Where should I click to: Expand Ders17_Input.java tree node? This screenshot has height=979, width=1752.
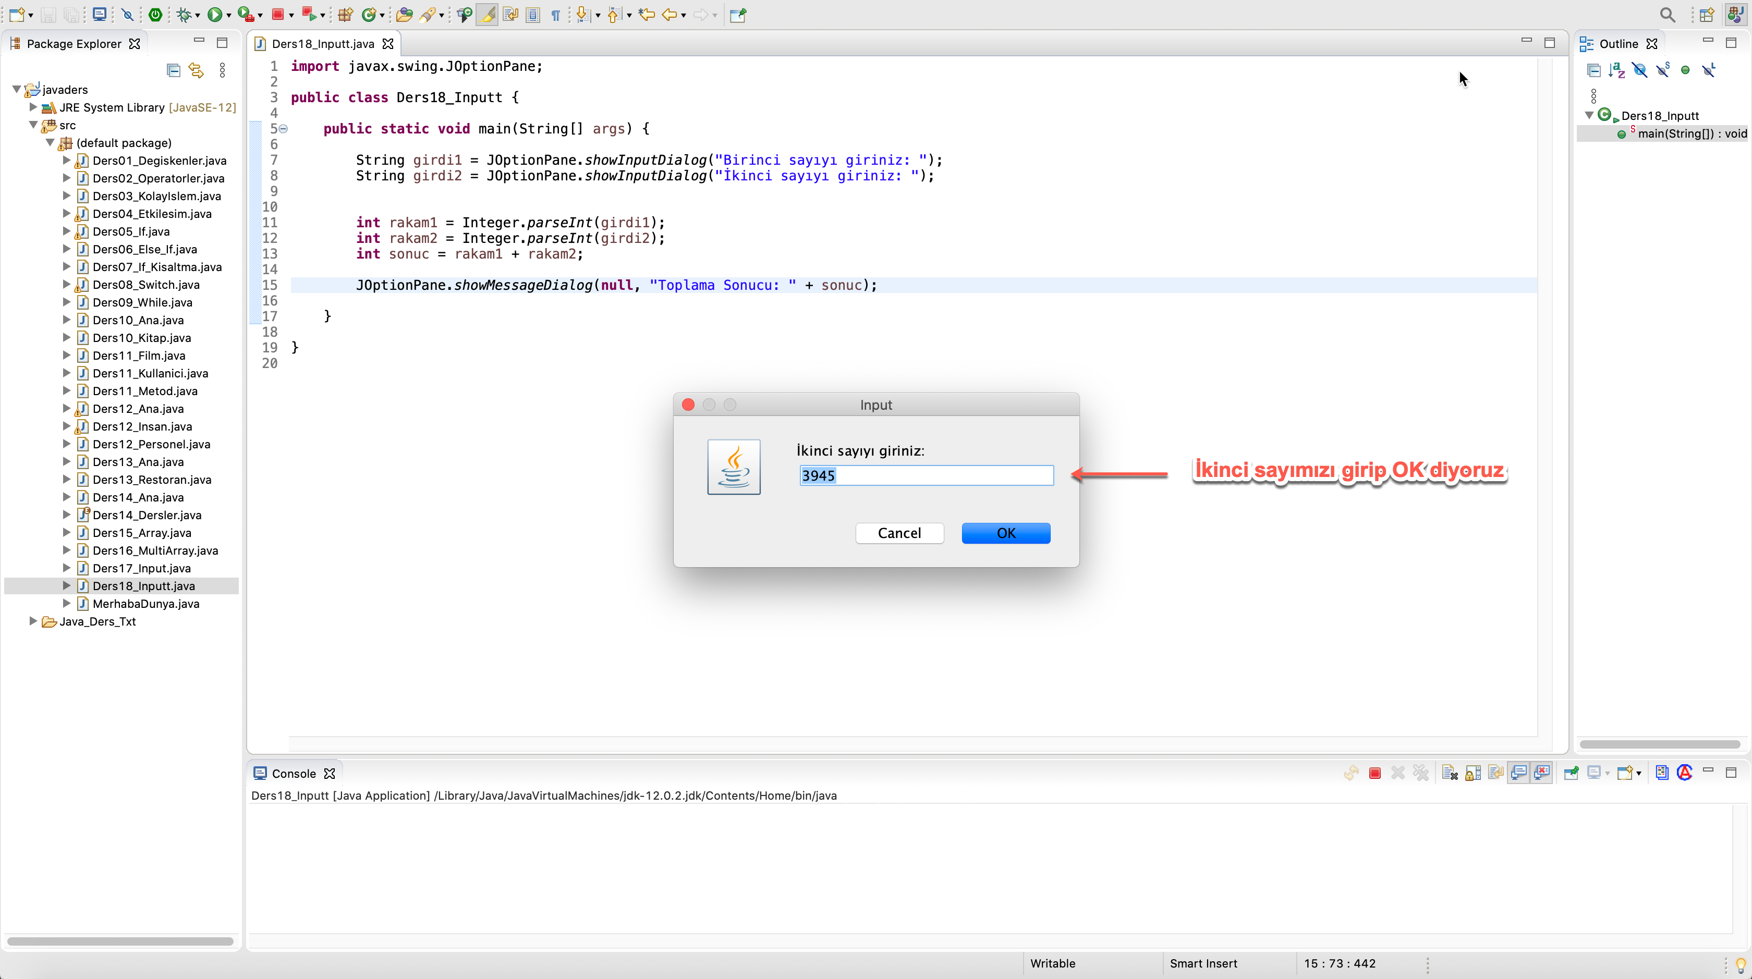click(x=67, y=568)
